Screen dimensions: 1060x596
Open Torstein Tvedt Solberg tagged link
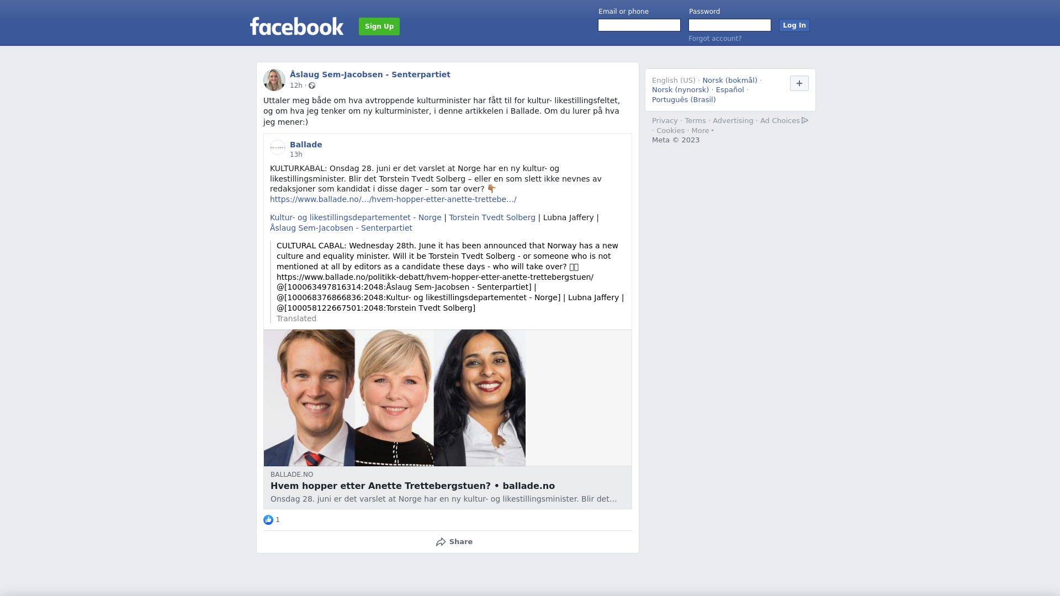tap(492, 217)
